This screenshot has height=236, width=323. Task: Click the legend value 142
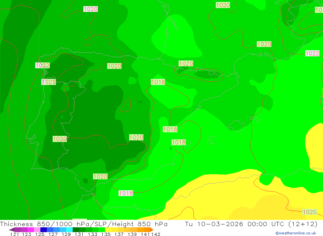(156, 234)
